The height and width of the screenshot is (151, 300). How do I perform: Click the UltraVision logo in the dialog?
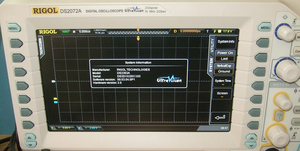click(x=169, y=80)
